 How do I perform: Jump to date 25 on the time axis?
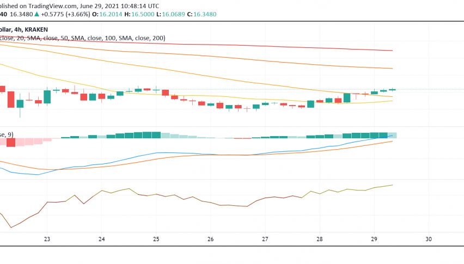point(156,239)
